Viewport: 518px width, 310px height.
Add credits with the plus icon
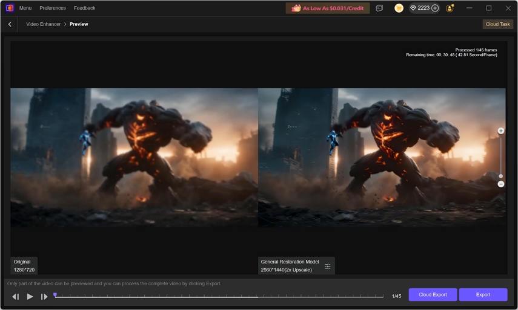435,8
